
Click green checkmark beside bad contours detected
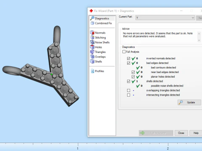point(138,68)
